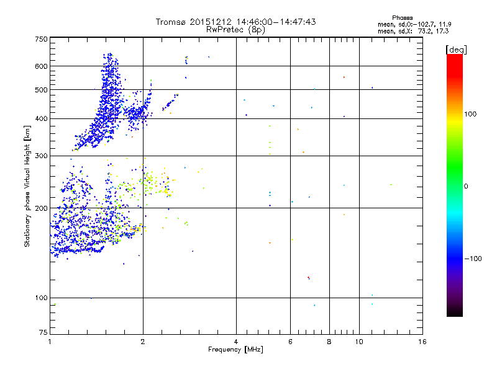Click the x-axis tick label "8"

coord(329,342)
